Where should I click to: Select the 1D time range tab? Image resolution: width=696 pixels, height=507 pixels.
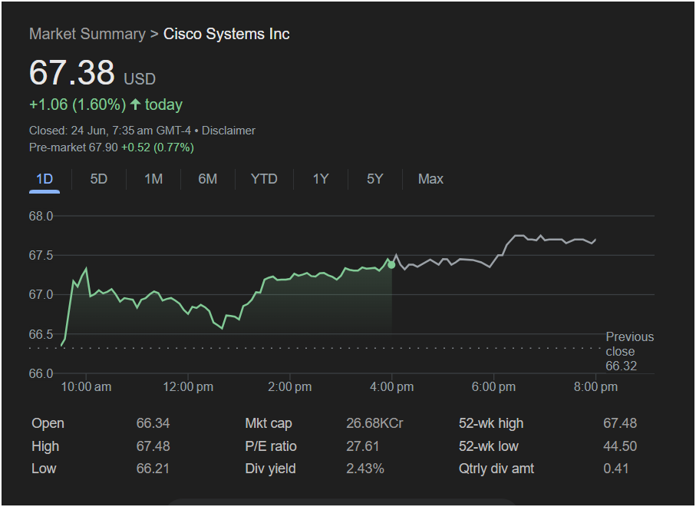click(x=45, y=179)
